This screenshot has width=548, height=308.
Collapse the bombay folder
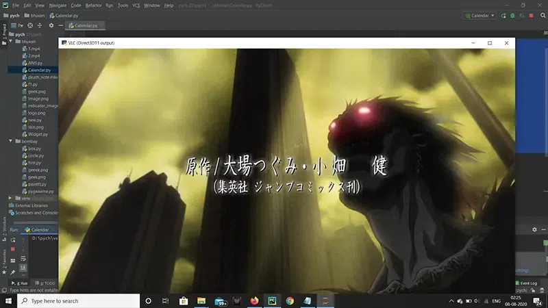tap(11, 141)
